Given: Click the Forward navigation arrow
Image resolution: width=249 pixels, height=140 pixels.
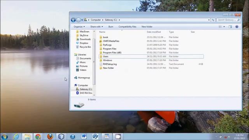Looking at the screenshot, I should (x=79, y=20).
